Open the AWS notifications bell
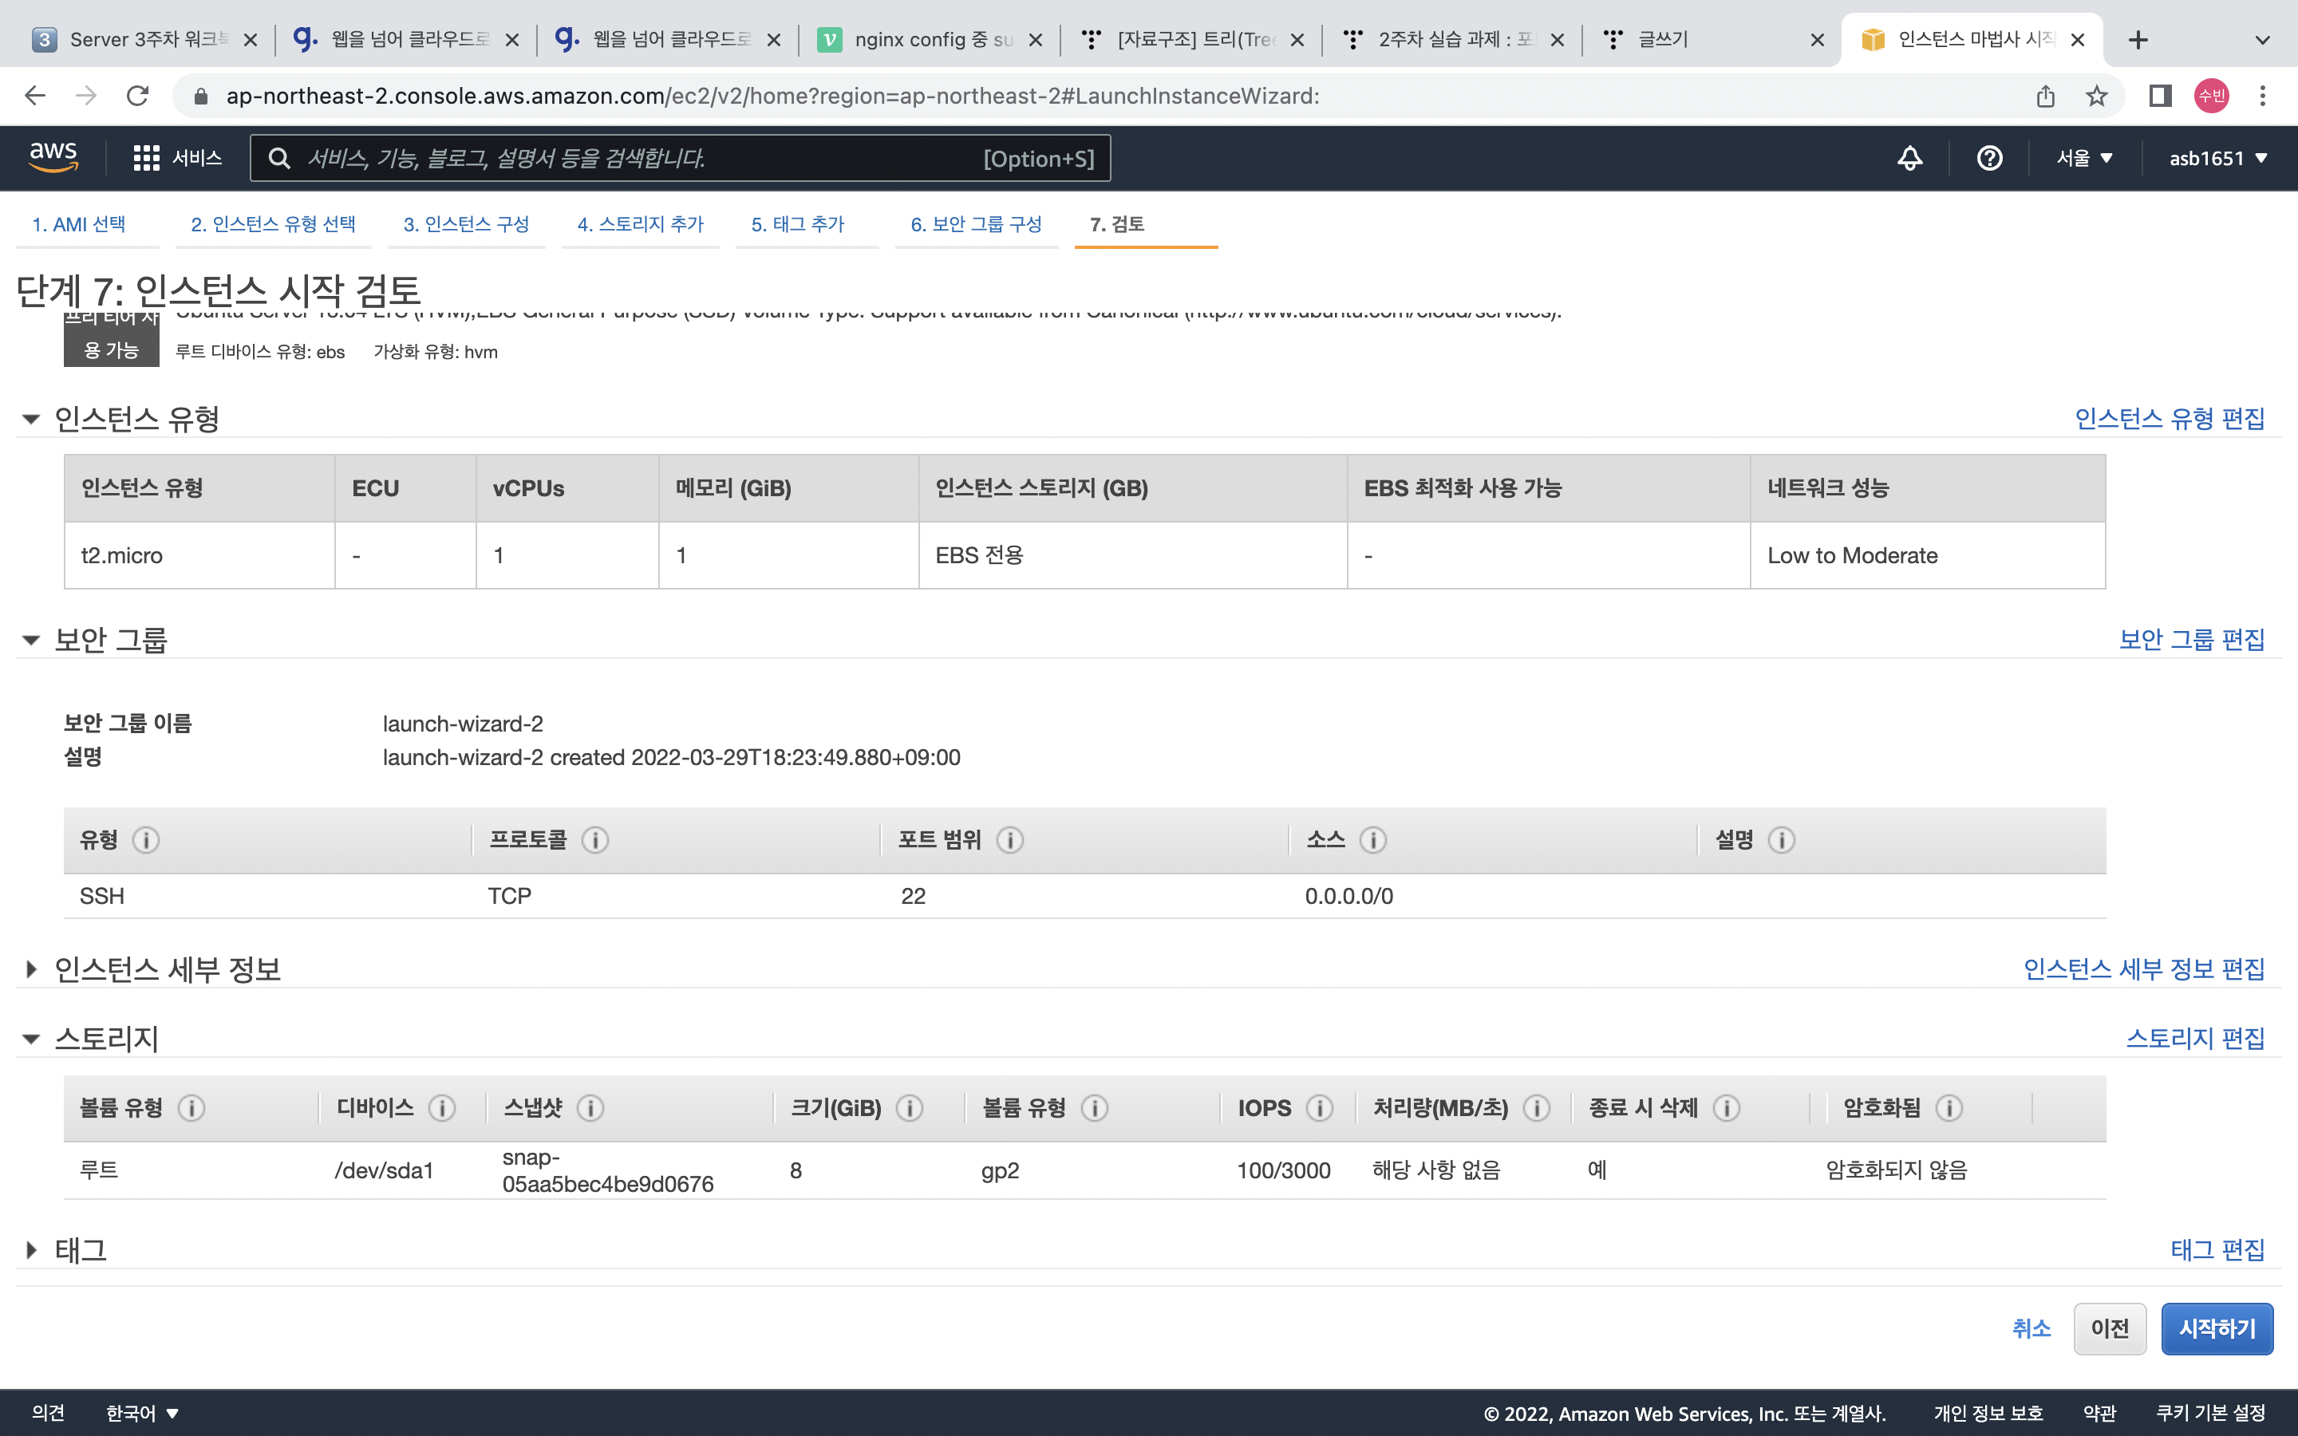 click(1909, 158)
